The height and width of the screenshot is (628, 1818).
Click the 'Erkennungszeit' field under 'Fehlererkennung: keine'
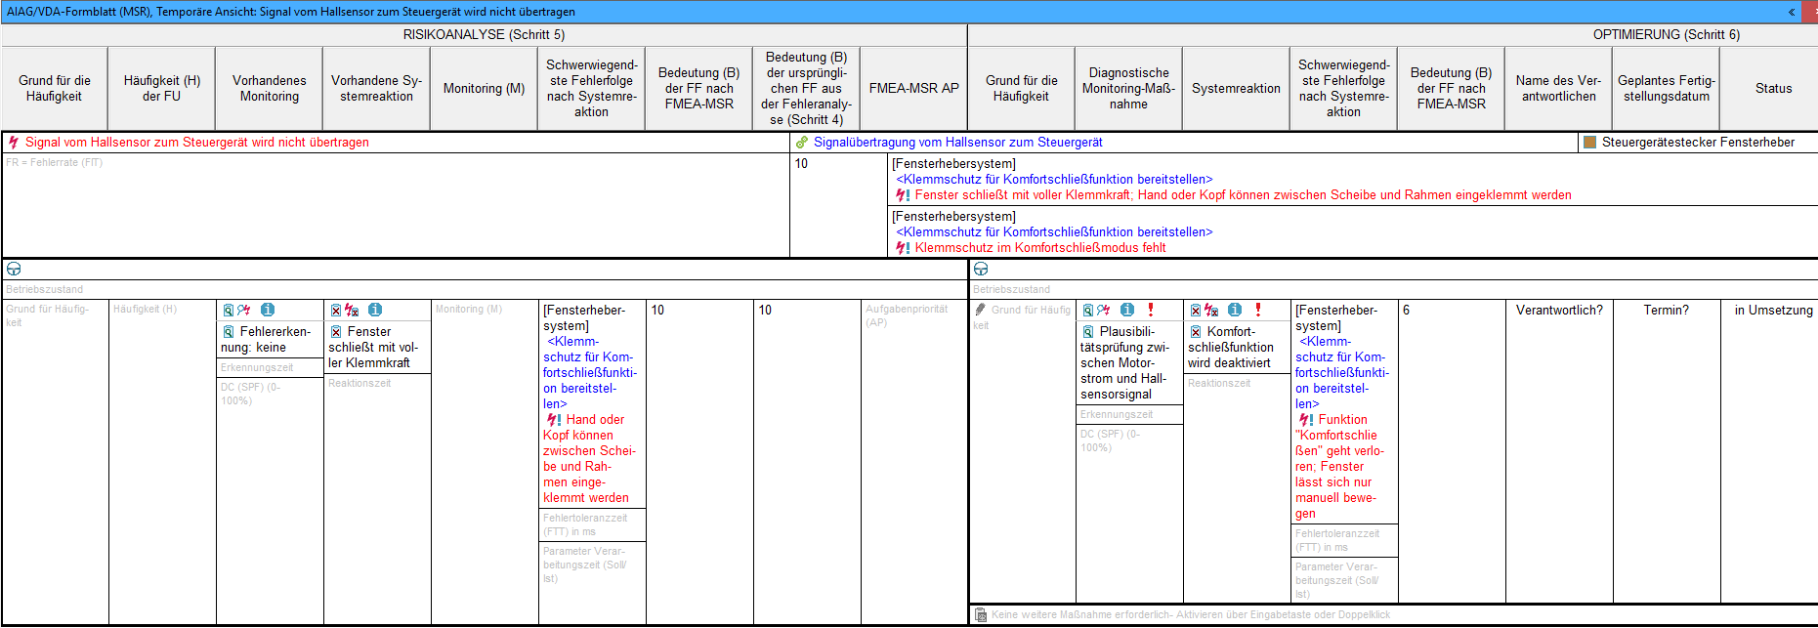[x=270, y=368]
